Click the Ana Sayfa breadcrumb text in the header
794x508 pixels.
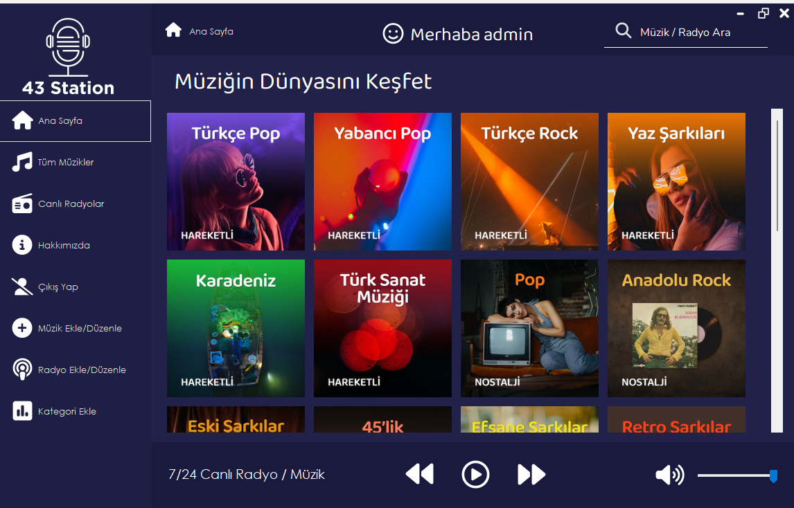211,31
